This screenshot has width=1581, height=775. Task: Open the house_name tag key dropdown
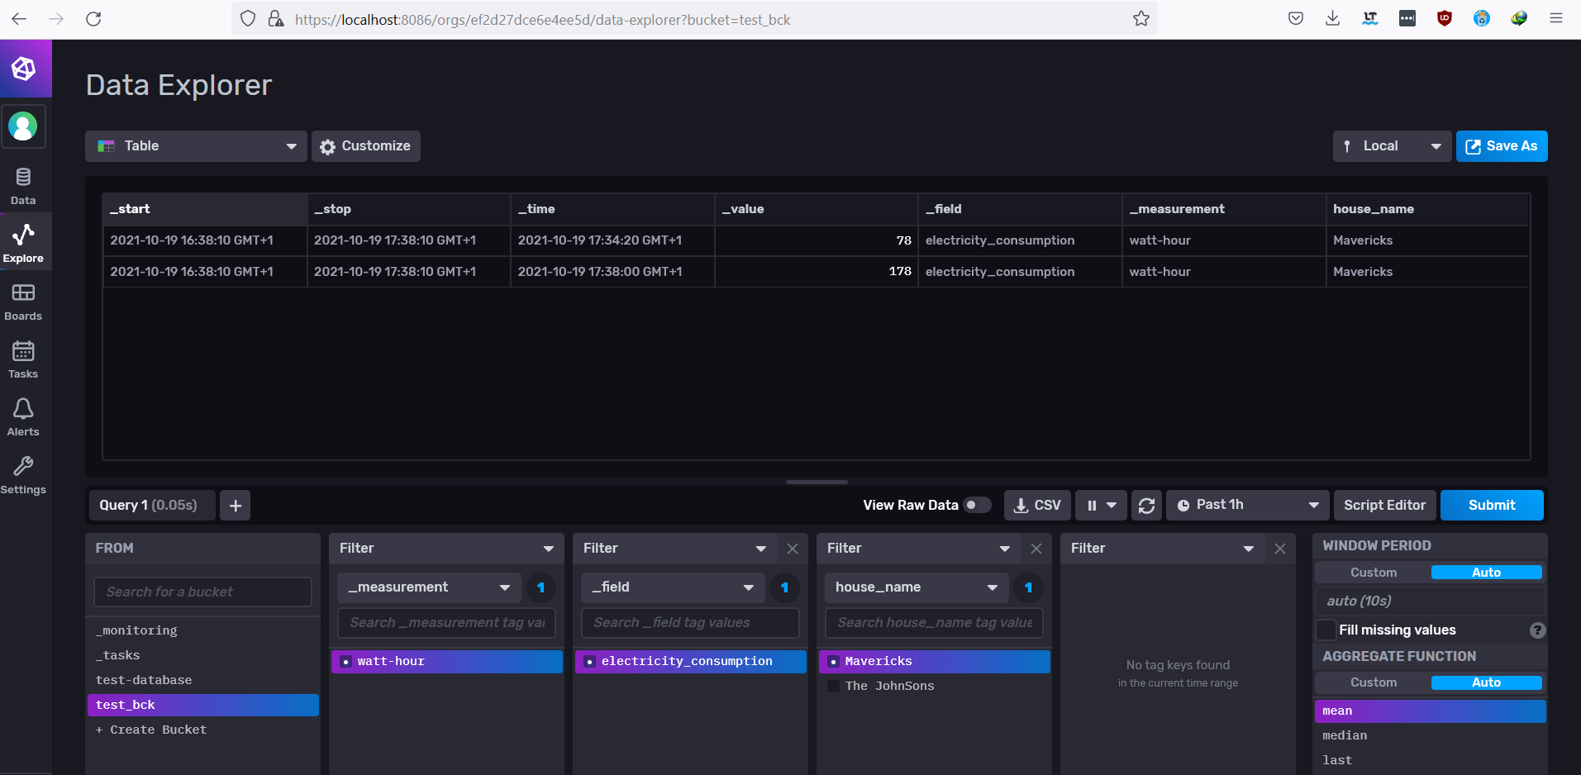(917, 587)
